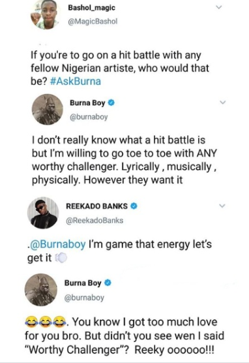
Task: Click verified badge on last Burna Boy tweet
Action: pyautogui.click(x=108, y=283)
